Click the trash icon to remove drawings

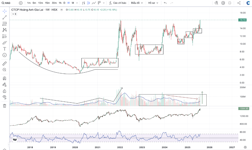tap(4, 106)
